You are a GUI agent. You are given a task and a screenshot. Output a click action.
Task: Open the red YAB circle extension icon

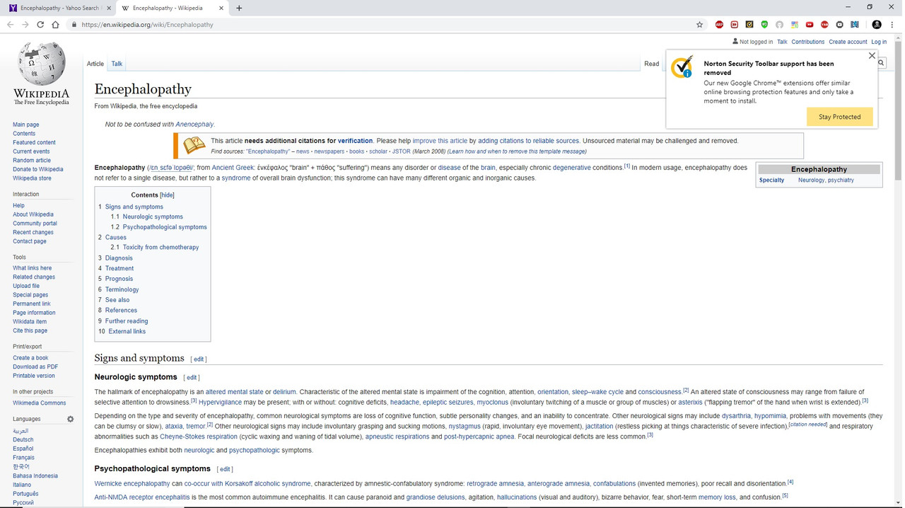[824, 25]
